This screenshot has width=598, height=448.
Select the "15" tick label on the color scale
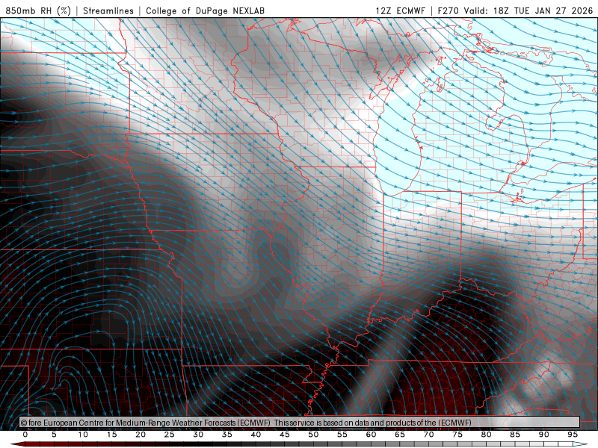111,435
